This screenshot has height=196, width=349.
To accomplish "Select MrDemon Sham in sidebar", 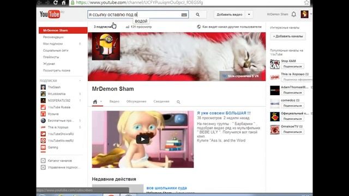I will [x=63, y=30].
